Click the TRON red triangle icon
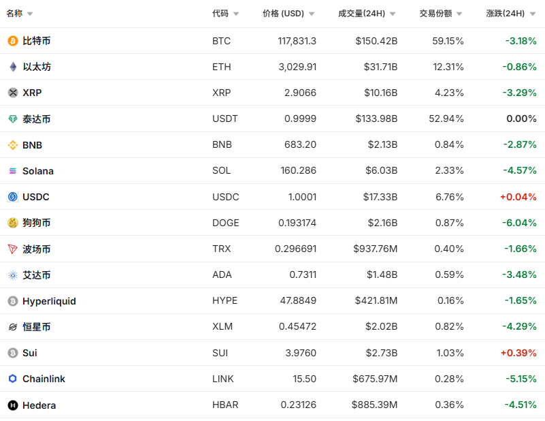Screen dimensions: 545x421 (x=12, y=249)
